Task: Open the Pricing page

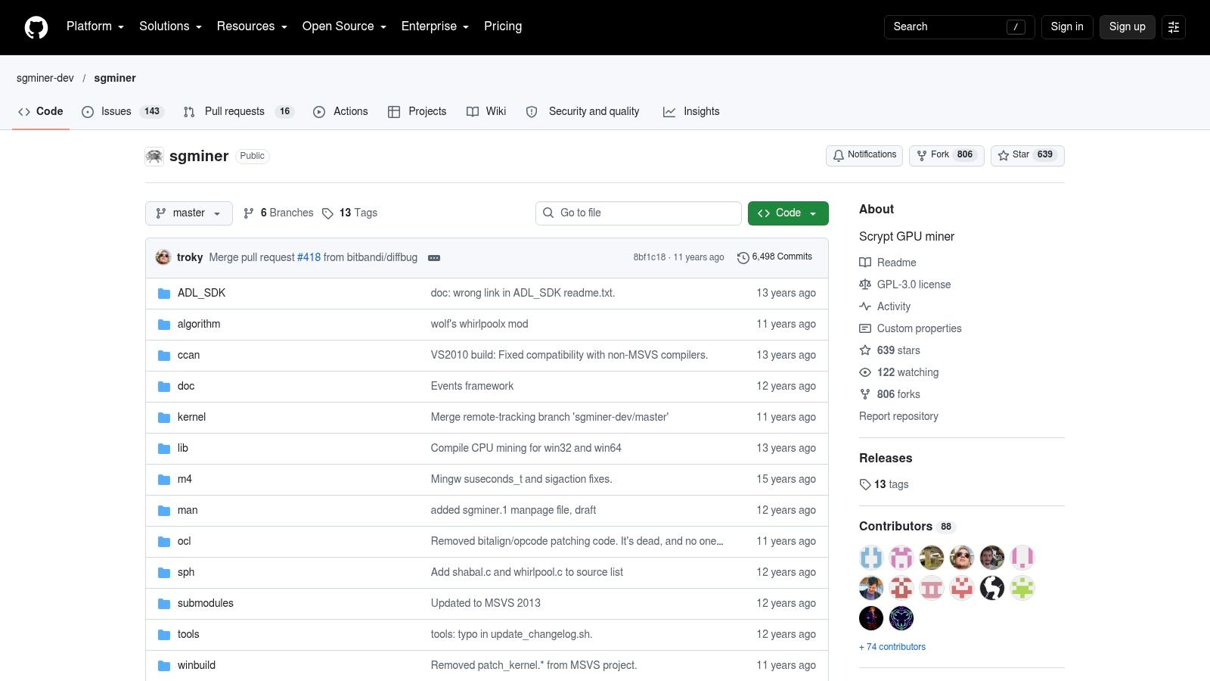Action: [503, 26]
